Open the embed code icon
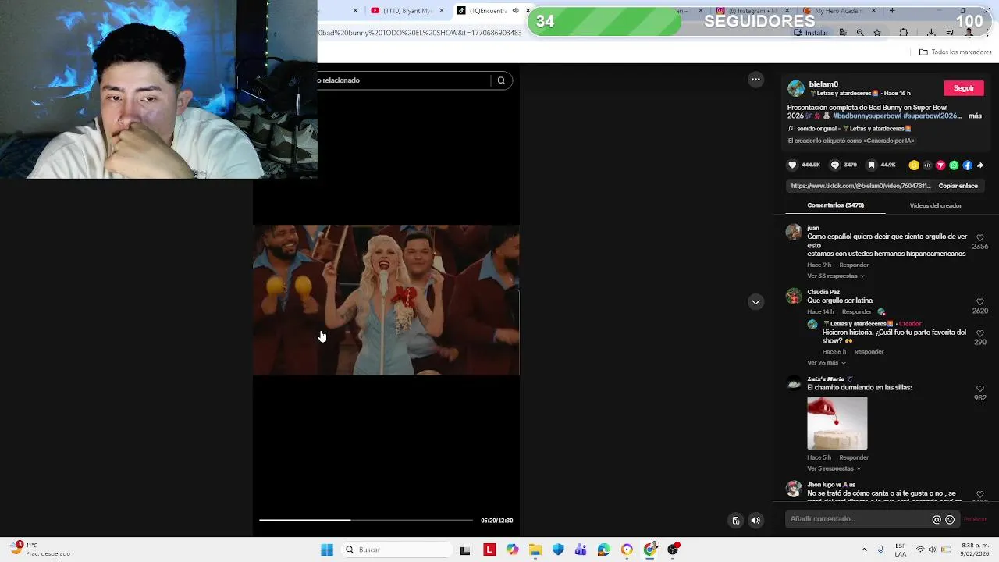 pos(927,165)
